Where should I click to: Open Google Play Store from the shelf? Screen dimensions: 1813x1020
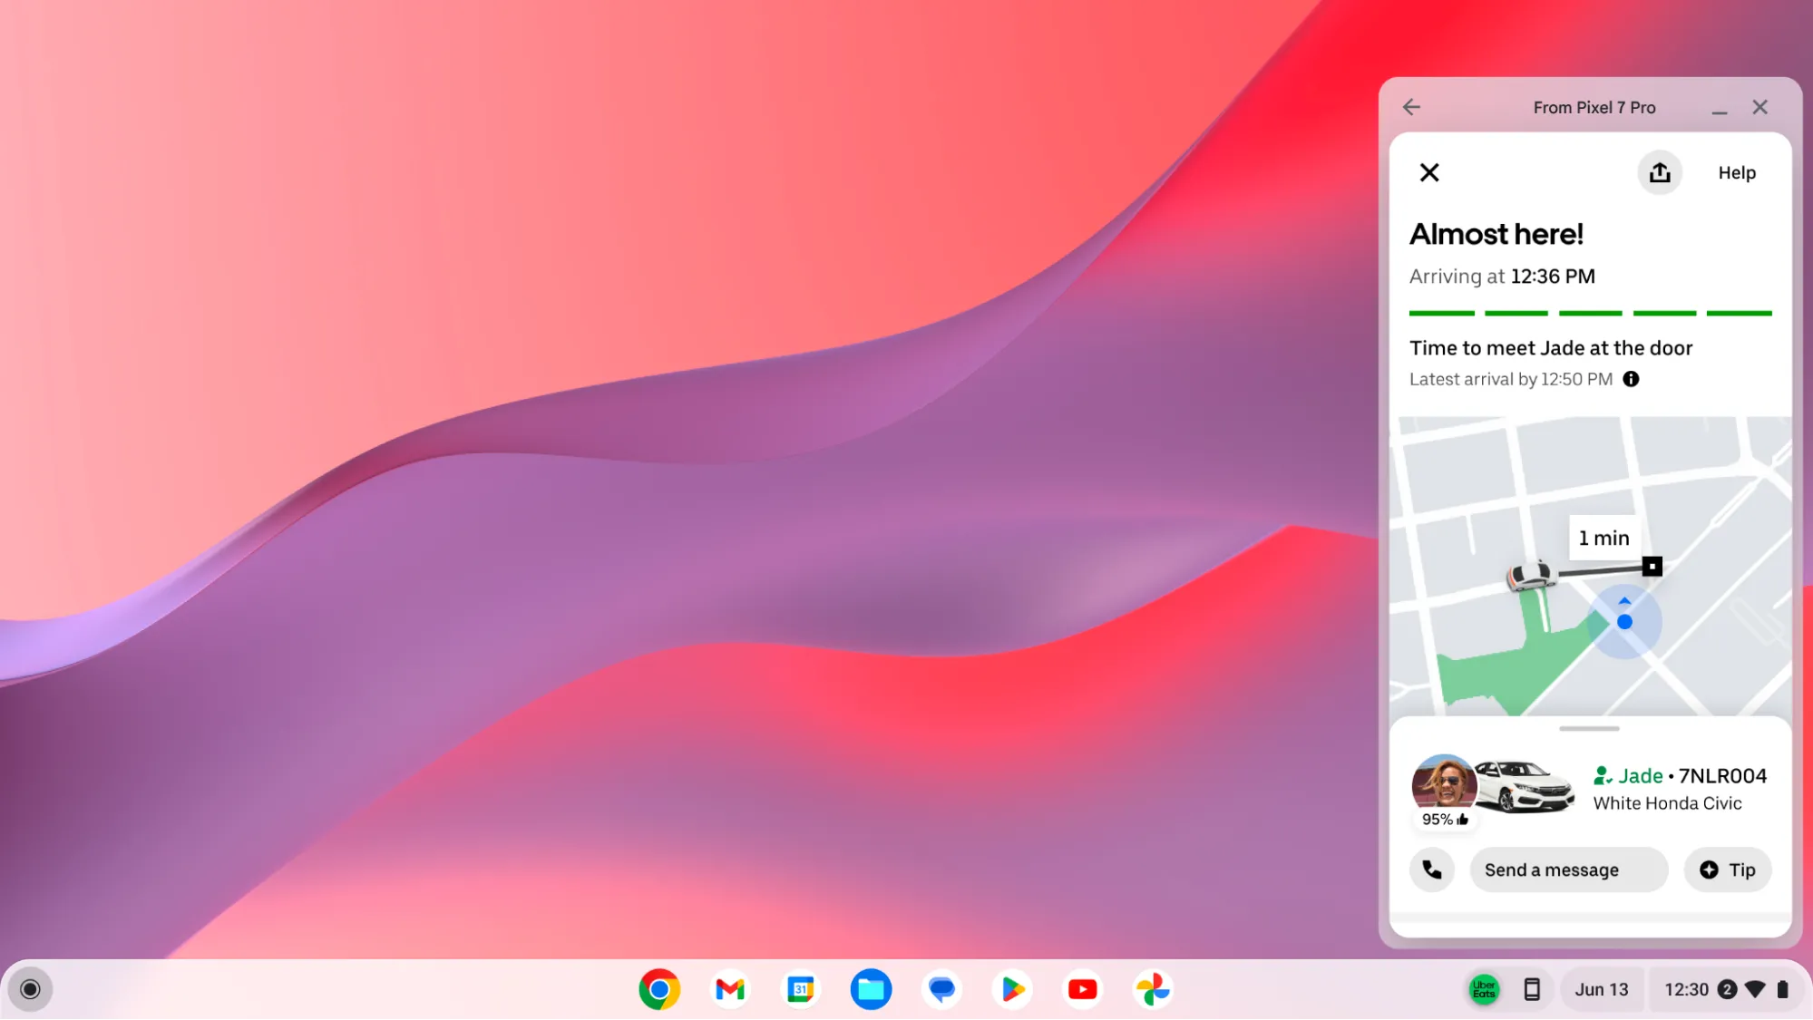pos(1011,989)
